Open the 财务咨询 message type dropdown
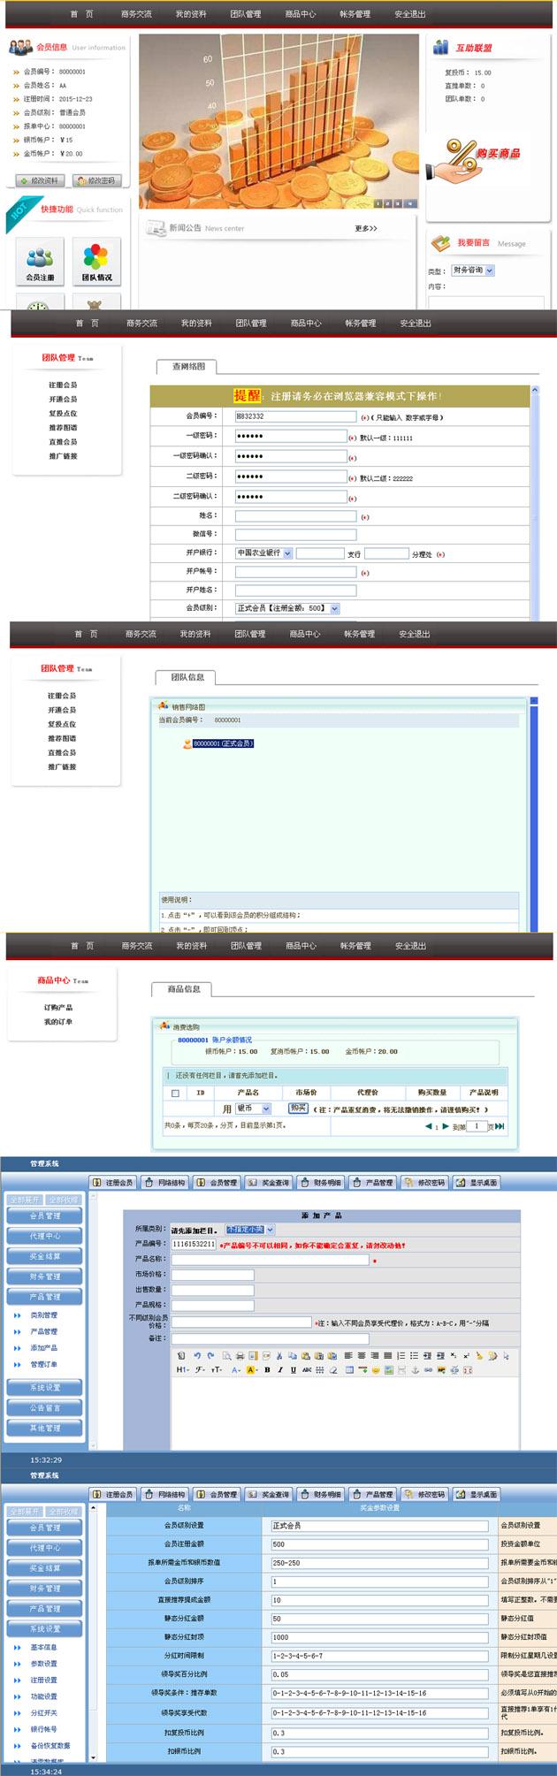The image size is (557, 1776). click(473, 271)
